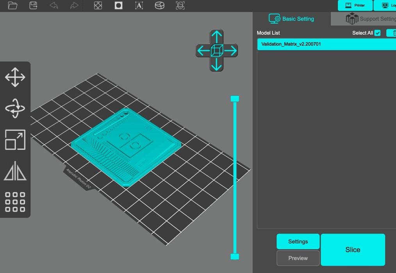Select the hollow model tool icon
The height and width of the screenshot is (273, 396).
[x=98, y=5]
